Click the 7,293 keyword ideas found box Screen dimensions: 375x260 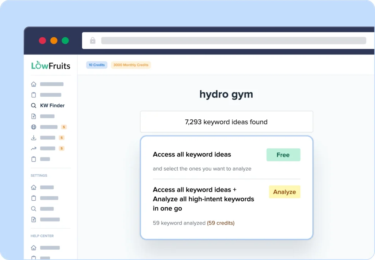226,122
